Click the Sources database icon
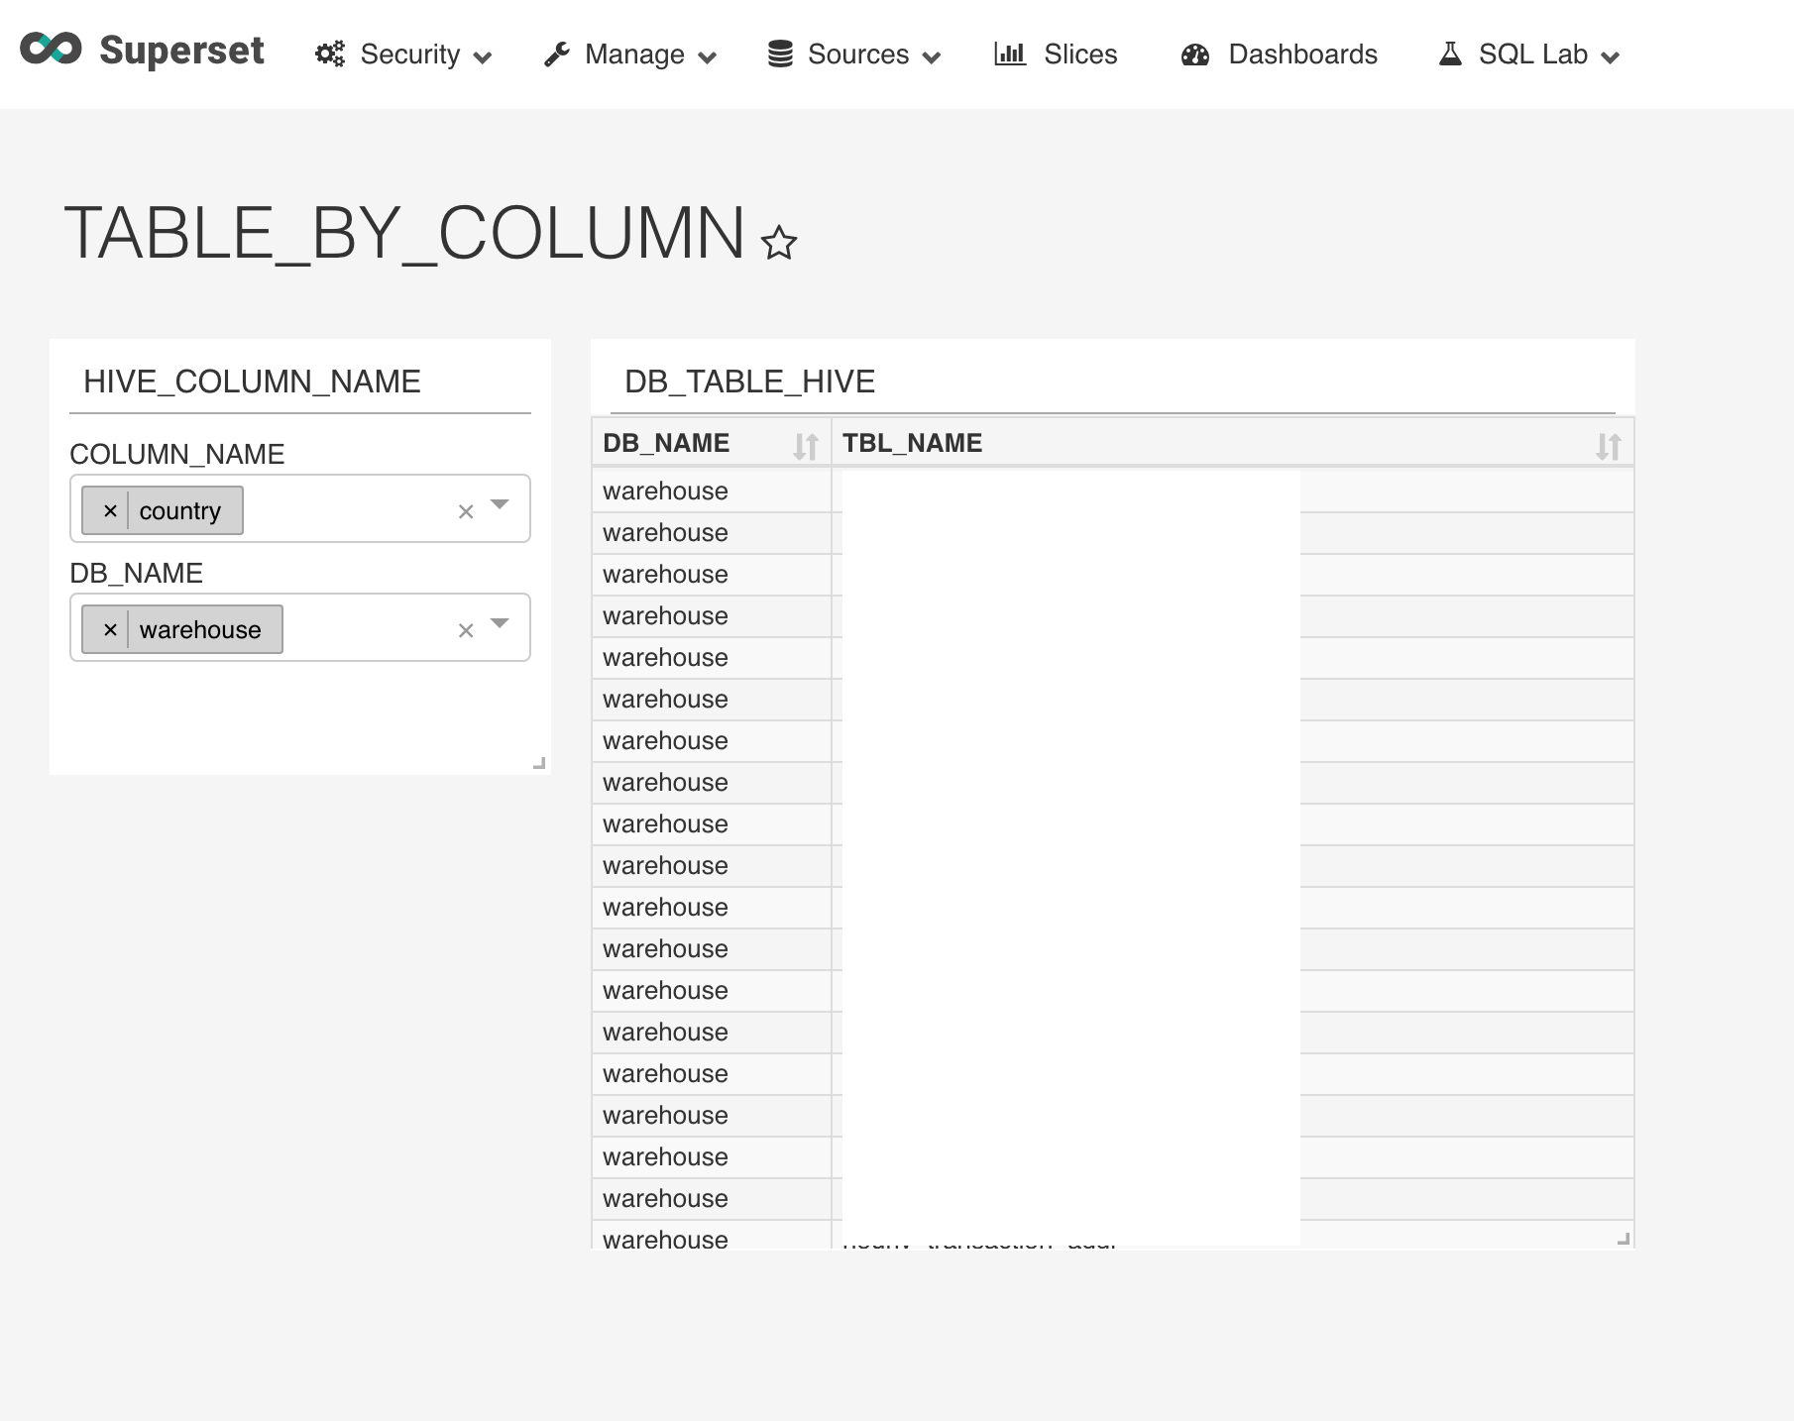 point(781,54)
